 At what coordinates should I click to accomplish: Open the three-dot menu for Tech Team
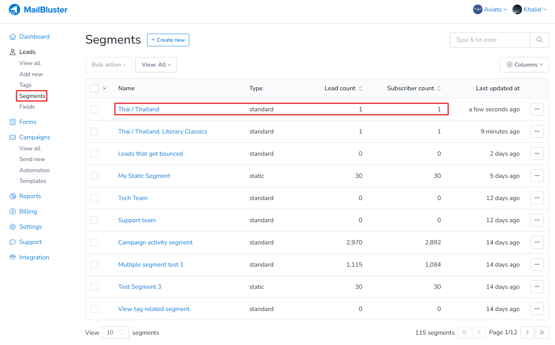(537, 198)
